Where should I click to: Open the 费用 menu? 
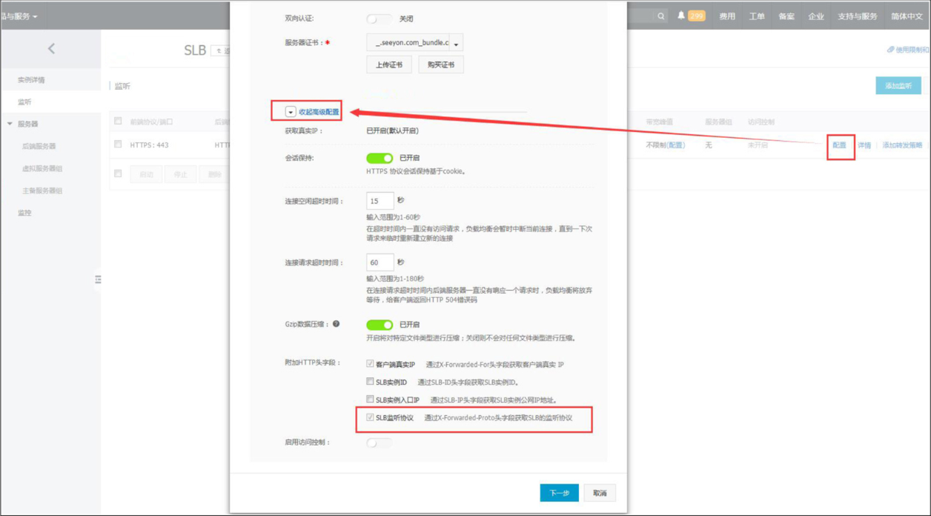pyautogui.click(x=727, y=16)
